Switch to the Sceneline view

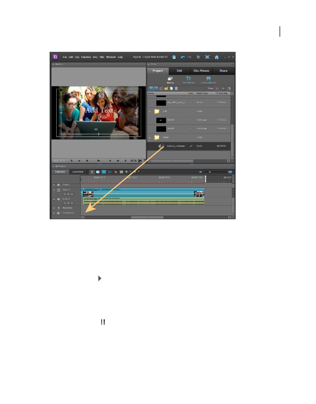pyautogui.click(x=78, y=172)
